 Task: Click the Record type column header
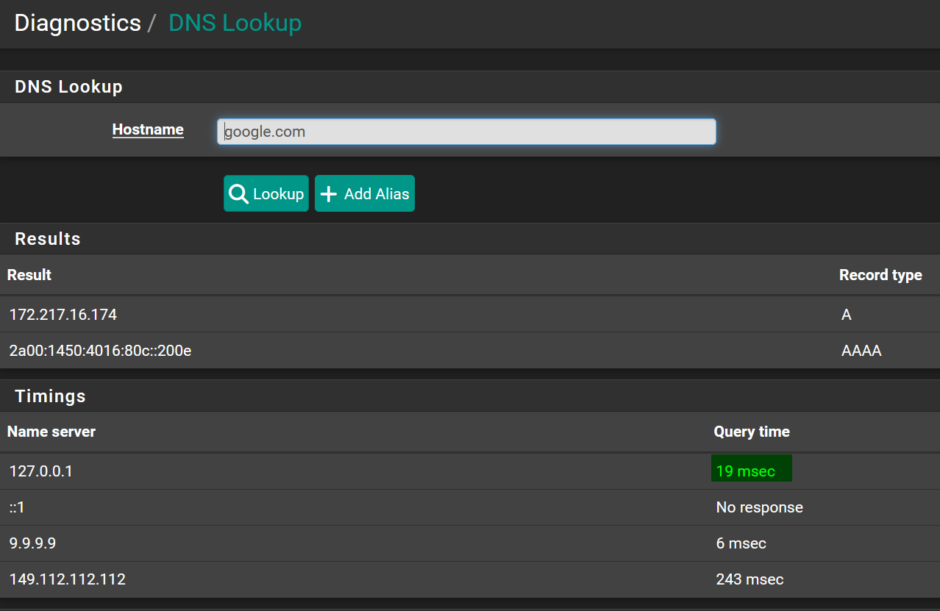pos(880,275)
